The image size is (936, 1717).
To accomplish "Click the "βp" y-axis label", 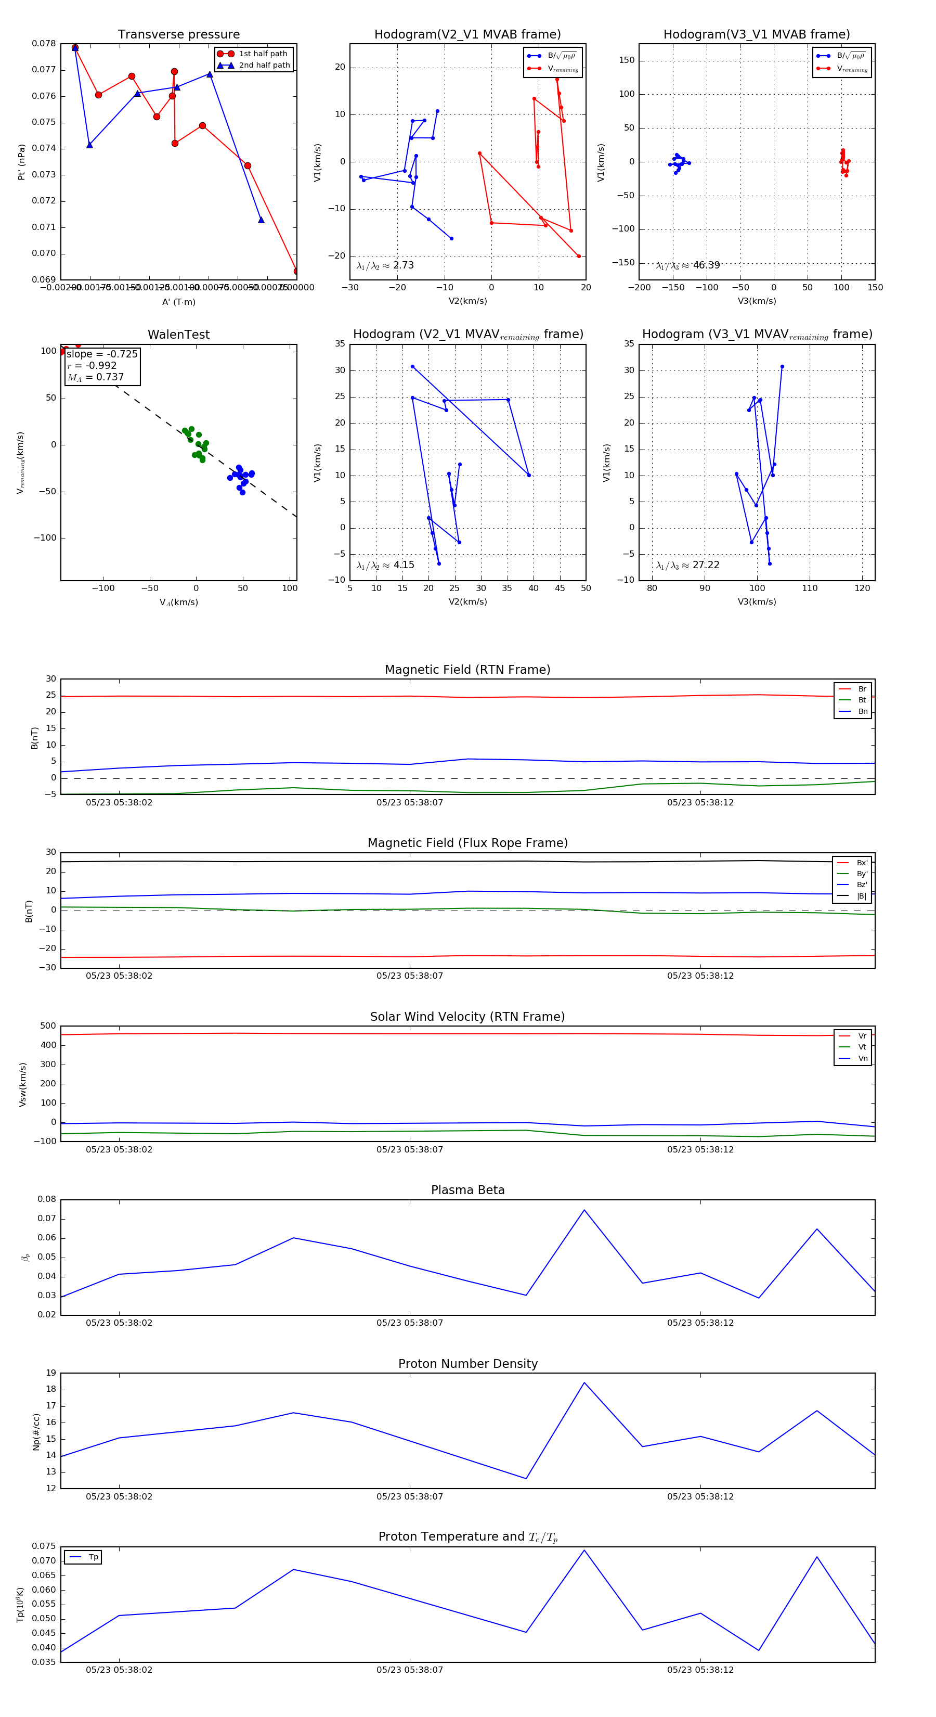I will tap(25, 1257).
